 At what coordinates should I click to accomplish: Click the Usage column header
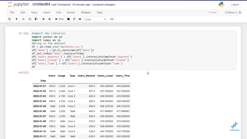61,76
